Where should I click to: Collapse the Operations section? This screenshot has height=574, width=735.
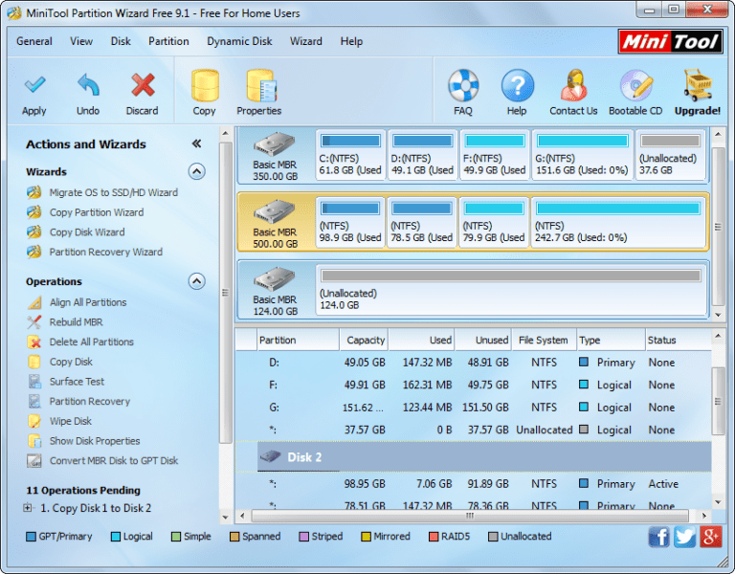(197, 281)
